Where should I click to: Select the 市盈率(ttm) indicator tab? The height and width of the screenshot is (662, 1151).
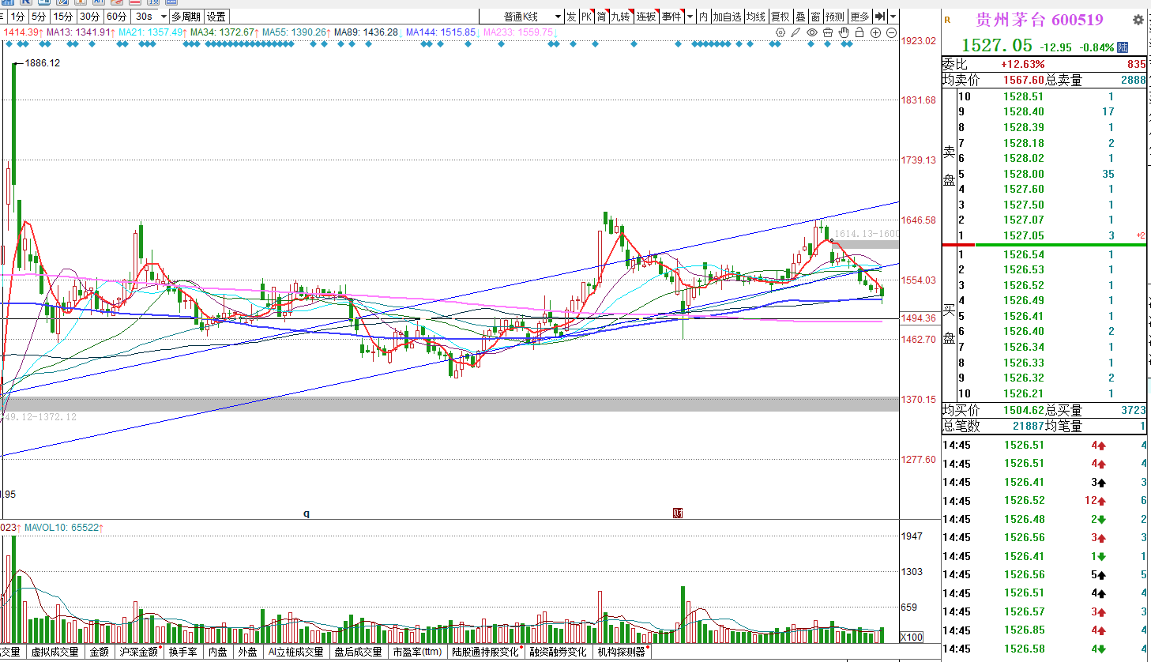[418, 652]
